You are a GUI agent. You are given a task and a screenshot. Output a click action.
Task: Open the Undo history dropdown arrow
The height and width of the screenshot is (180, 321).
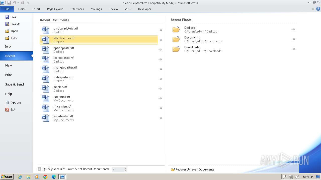[18, 3]
